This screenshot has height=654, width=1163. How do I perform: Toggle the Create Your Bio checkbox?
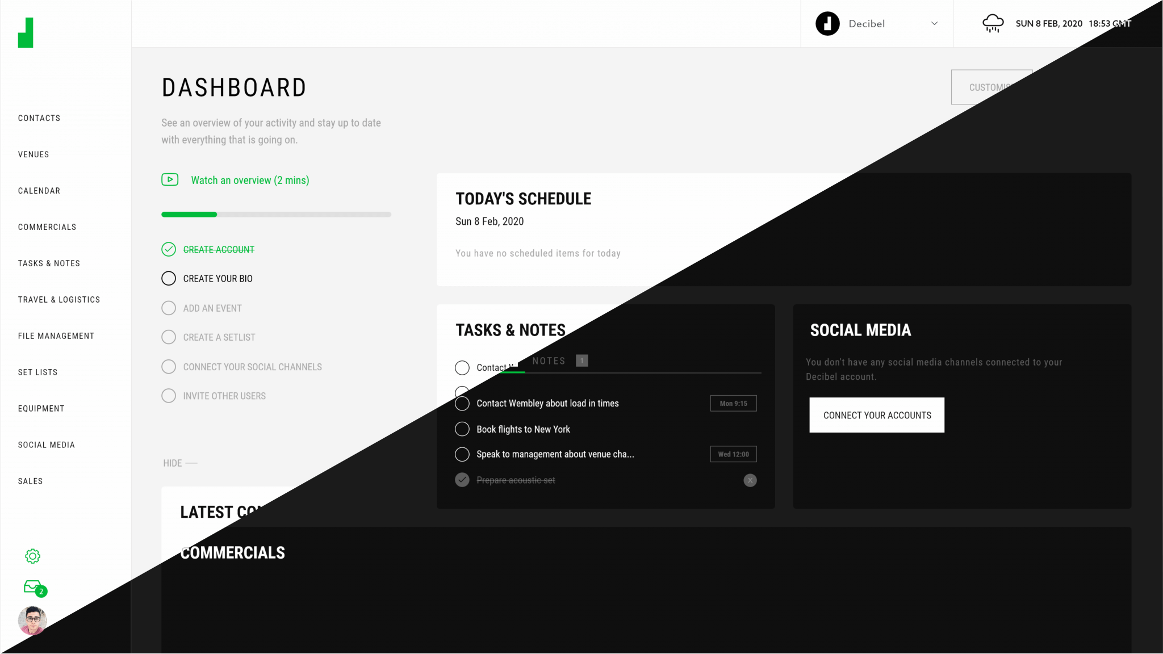click(169, 279)
